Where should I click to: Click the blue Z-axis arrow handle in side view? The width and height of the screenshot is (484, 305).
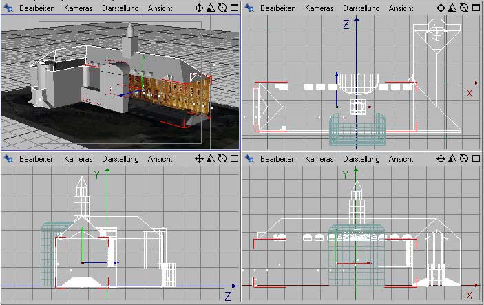[x=116, y=263]
